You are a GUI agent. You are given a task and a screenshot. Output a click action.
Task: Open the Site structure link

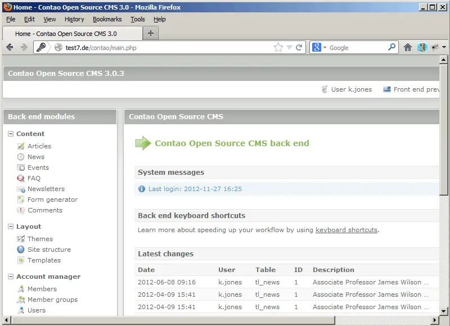tap(49, 250)
